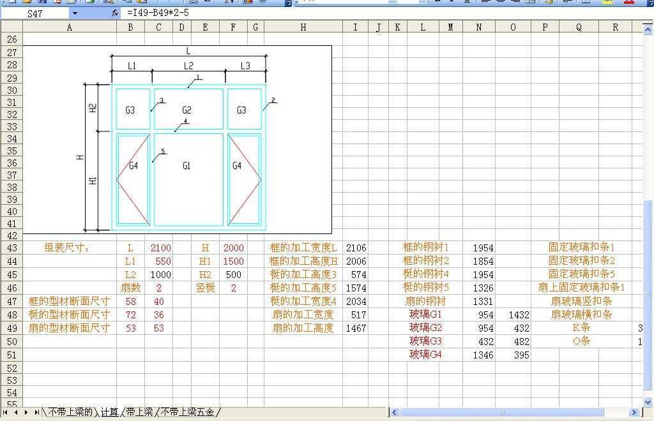Click the window diagram image
The width and height of the screenshot is (654, 421).
coord(178,140)
